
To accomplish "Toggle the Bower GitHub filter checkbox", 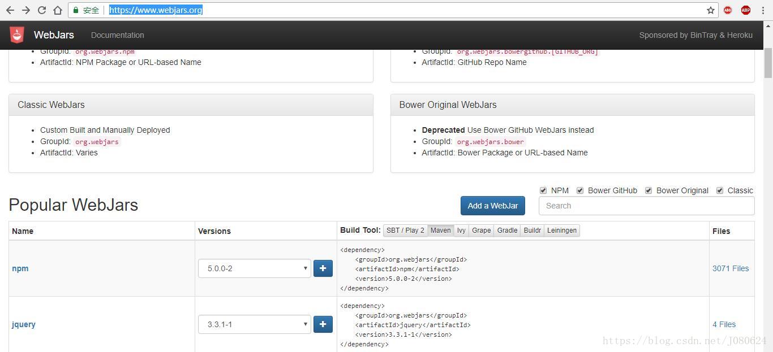I will point(580,190).
